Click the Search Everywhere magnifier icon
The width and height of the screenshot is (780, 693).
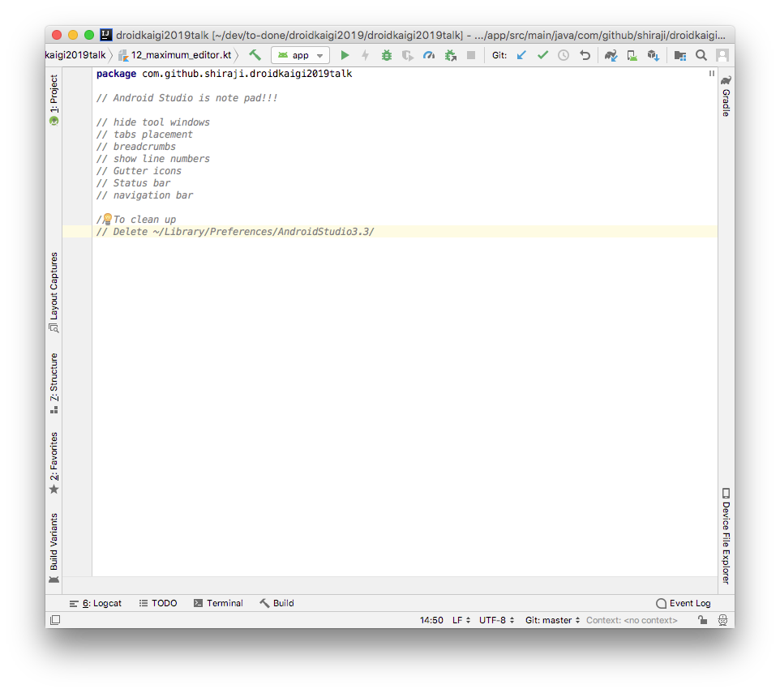(701, 55)
